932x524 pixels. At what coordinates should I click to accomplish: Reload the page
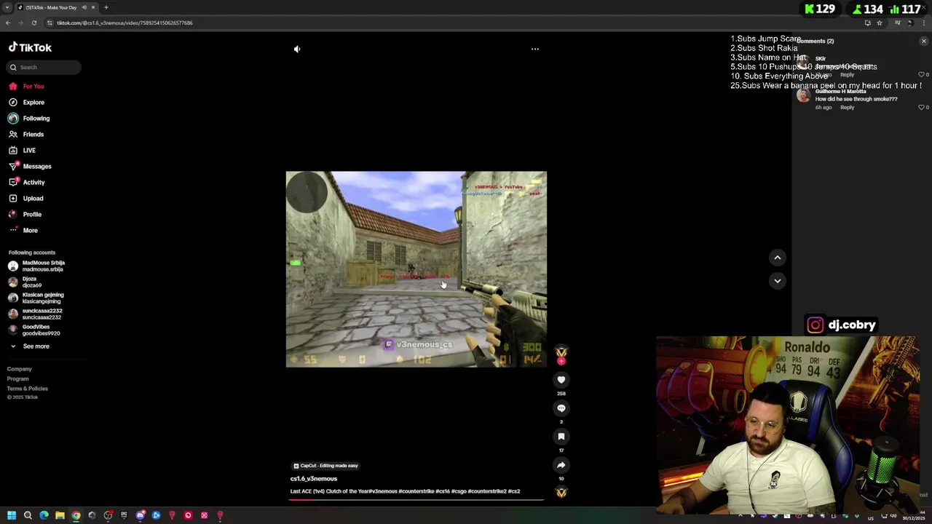33,23
